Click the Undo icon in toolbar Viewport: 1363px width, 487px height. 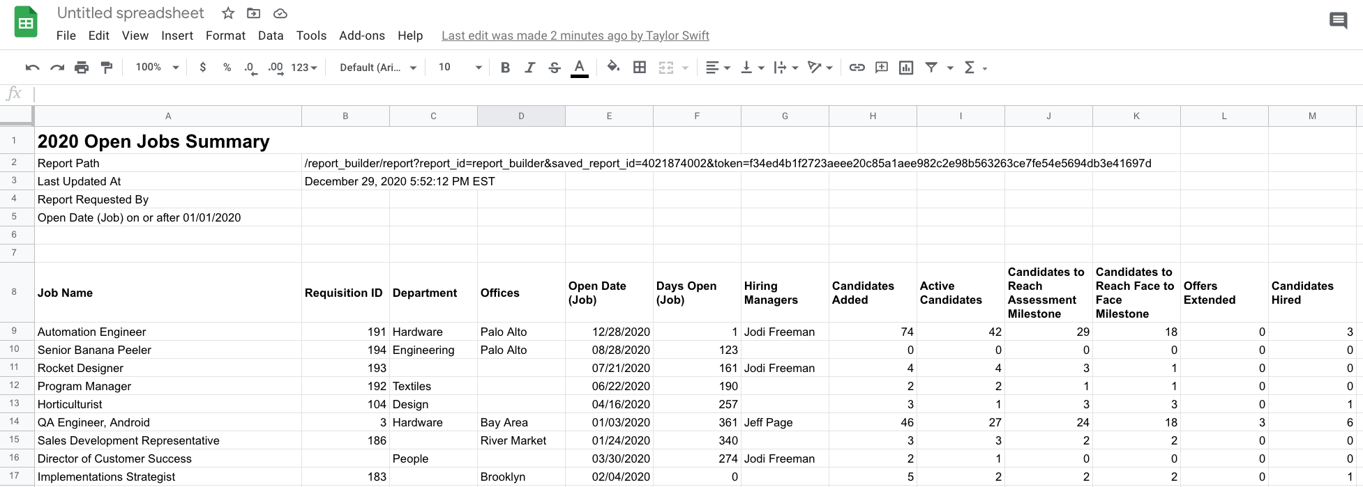(32, 68)
